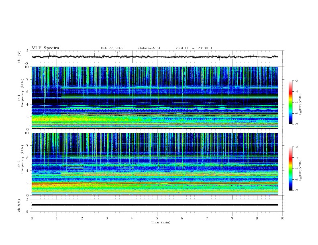The height and width of the screenshot is (245, 318).
Task: Click the "9" tick on the time axis
Action: [257, 218]
